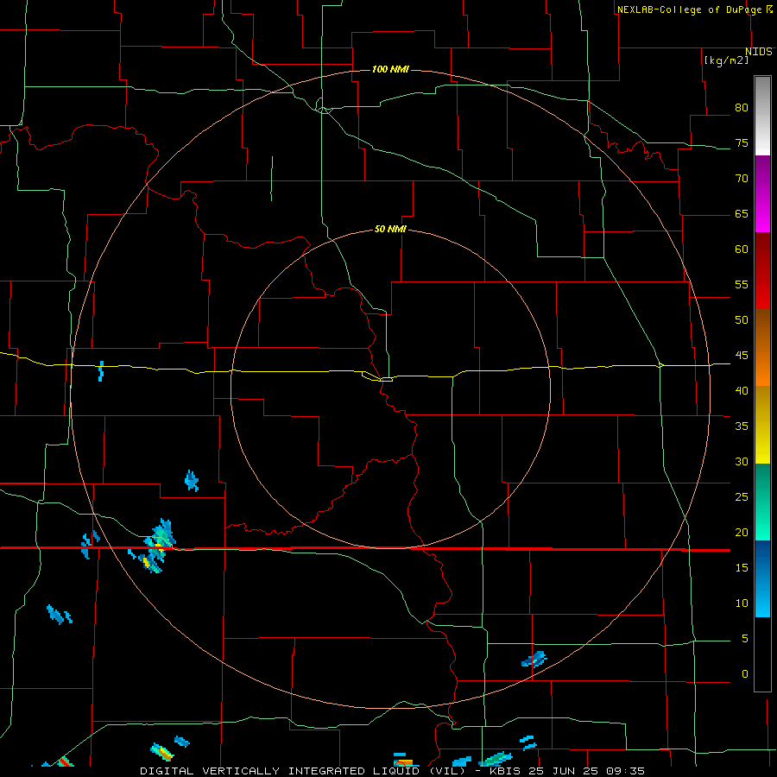This screenshot has height=777, width=777.
Task: Click the Digital Vertically Integrated Liquid title text
Action: [x=303, y=771]
